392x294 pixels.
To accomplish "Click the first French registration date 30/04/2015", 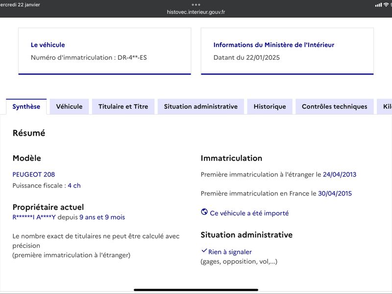I will [x=335, y=194].
